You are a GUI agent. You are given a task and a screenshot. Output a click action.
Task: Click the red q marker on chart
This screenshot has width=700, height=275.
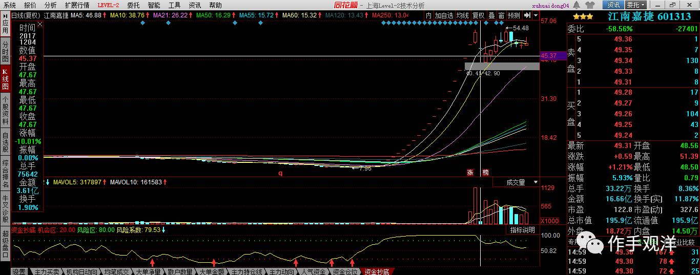[x=280, y=173]
